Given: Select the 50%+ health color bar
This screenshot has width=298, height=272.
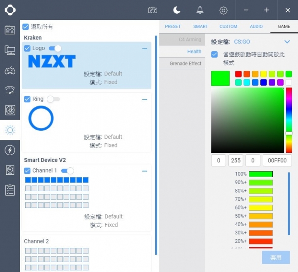Looking at the screenshot, I should (261, 216).
